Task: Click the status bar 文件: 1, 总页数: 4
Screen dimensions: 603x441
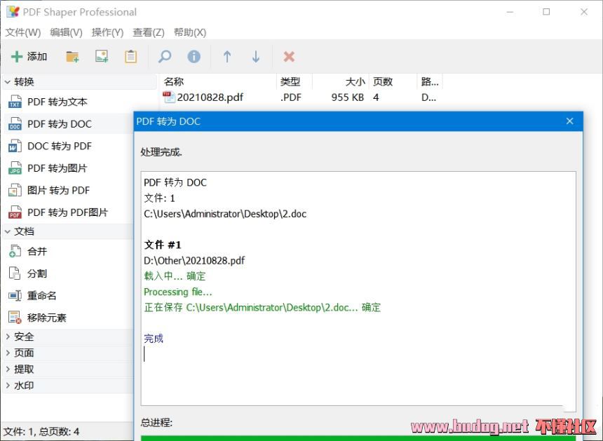Action: [x=41, y=432]
